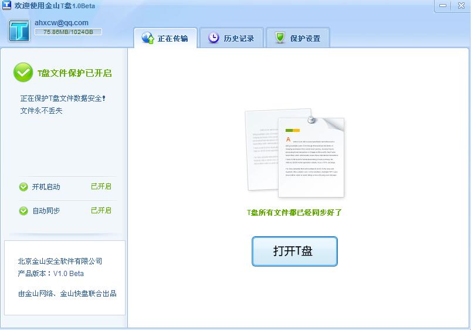Click the globe upload icon on 正在传输 tab
This screenshot has width=471, height=330.
tap(148, 38)
